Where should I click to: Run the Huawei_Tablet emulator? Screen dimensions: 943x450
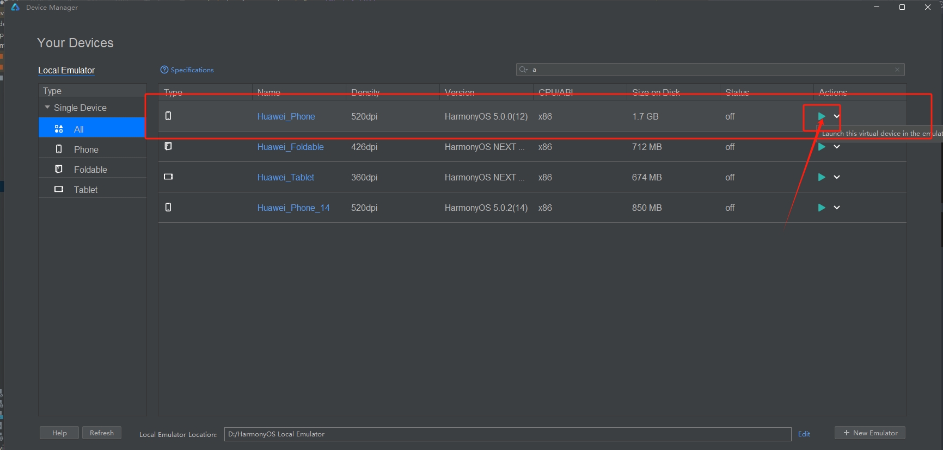(x=821, y=177)
